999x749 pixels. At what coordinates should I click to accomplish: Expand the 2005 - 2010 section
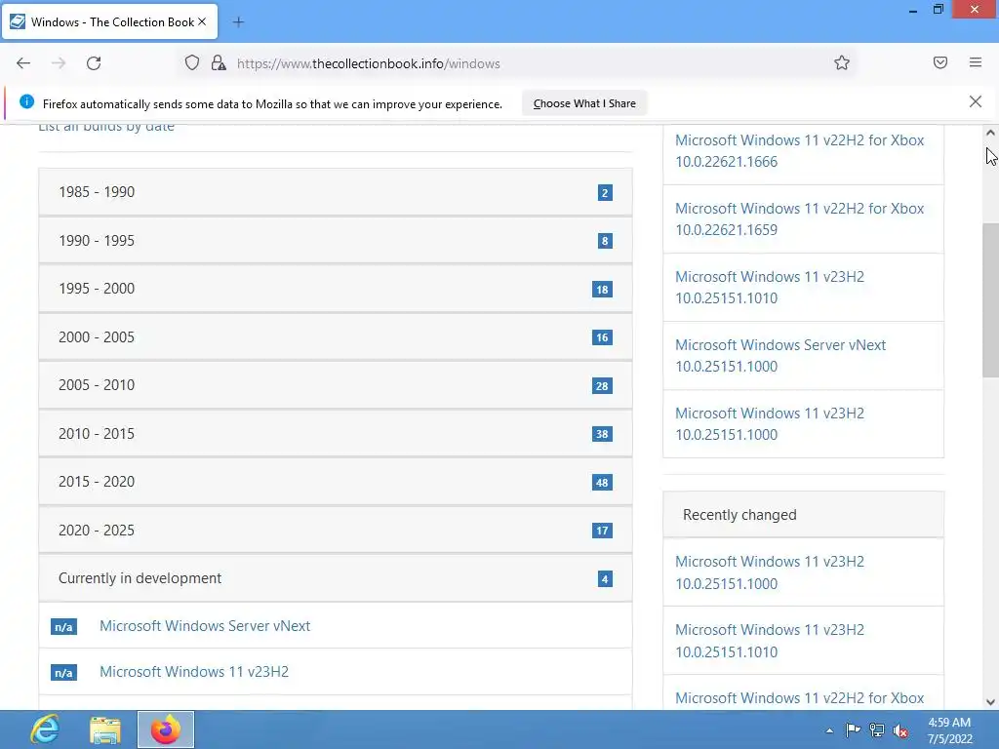point(336,385)
